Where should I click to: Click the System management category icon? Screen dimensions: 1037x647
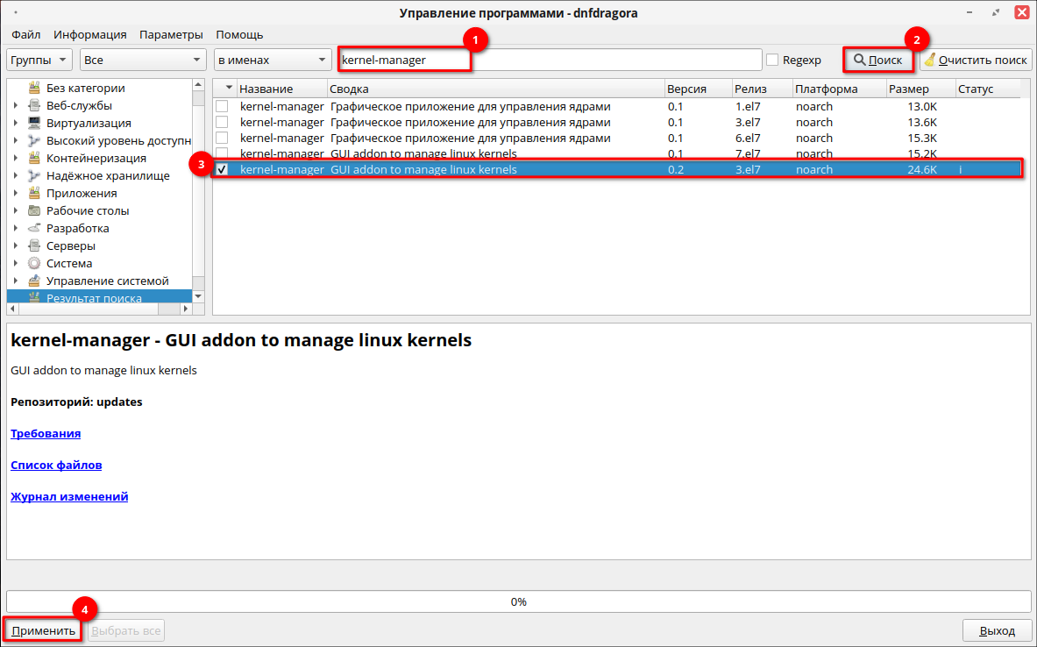pyautogui.click(x=34, y=281)
